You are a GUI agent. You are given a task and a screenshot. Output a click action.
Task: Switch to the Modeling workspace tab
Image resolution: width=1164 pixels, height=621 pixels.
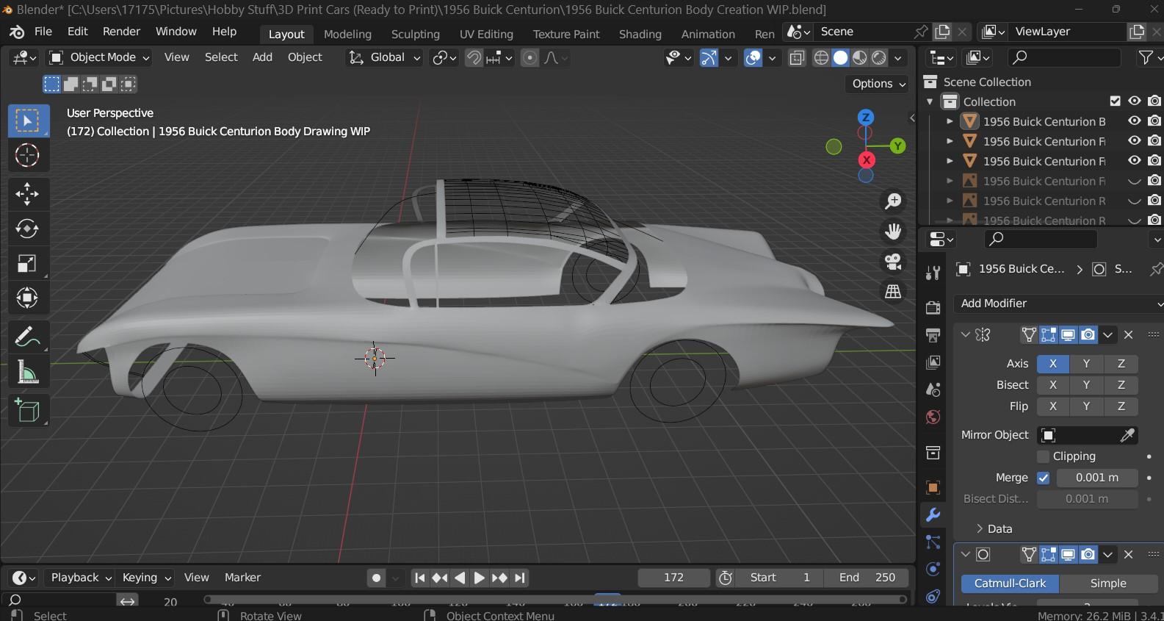point(347,34)
